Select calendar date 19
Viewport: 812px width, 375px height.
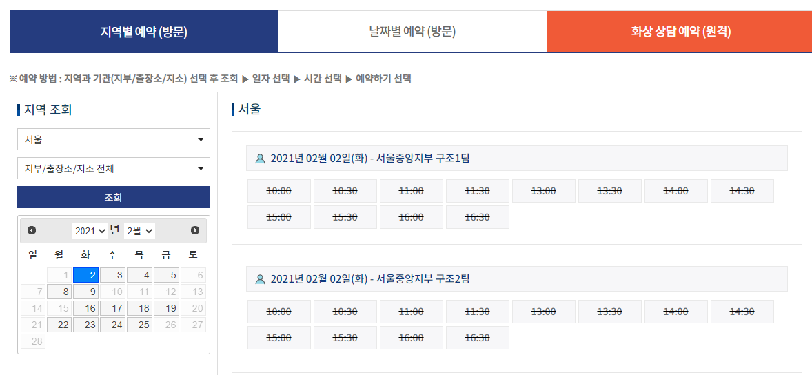pos(167,308)
